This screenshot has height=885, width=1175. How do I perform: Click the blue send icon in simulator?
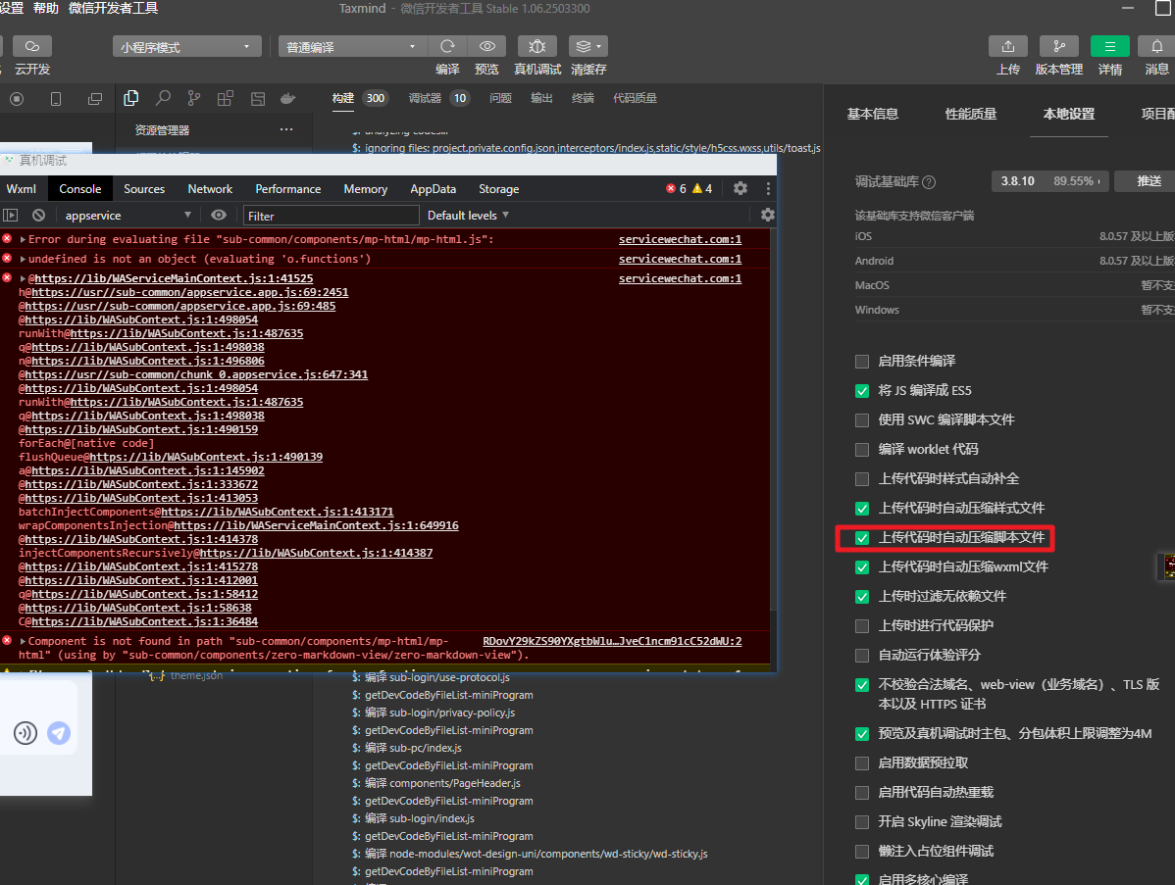[59, 732]
